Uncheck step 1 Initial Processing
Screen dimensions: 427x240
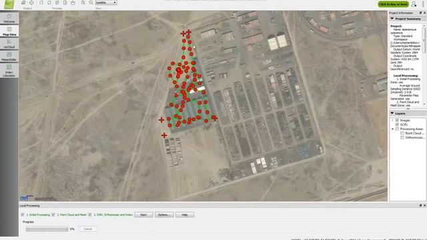point(23,215)
